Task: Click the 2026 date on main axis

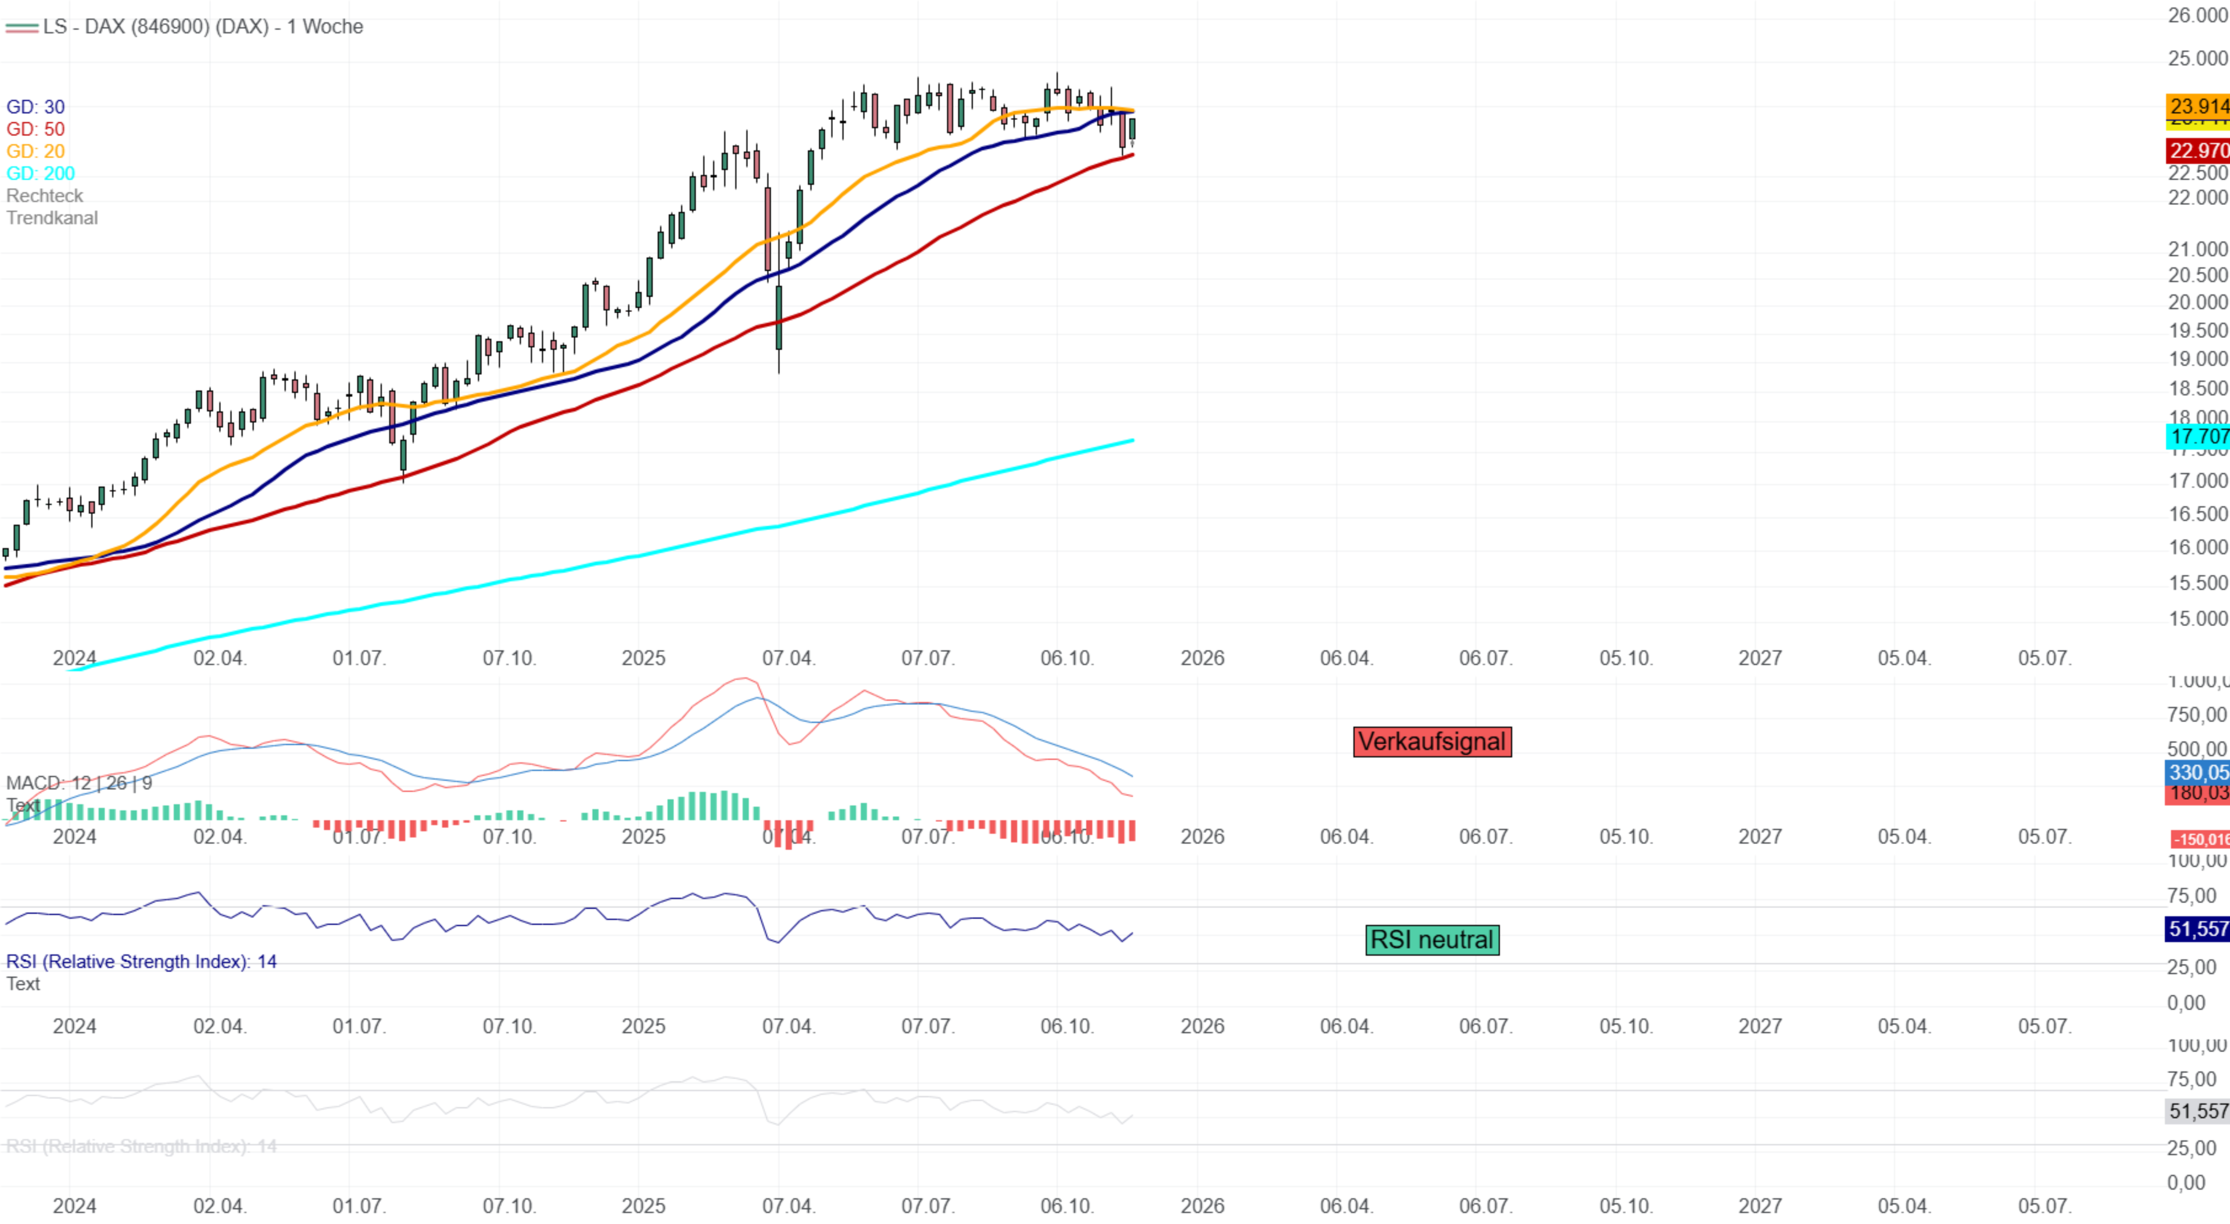Action: tap(1202, 658)
